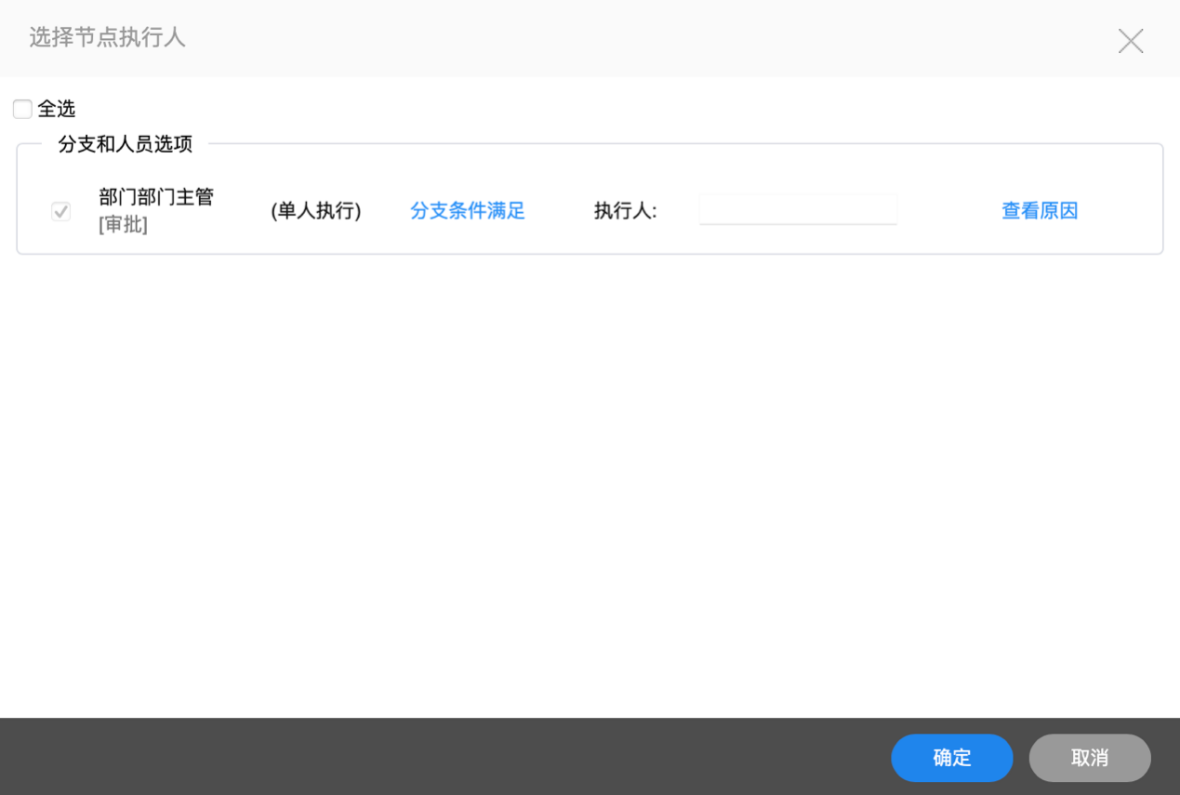
Task: Click 查看原因 to view the reason
Action: click(1040, 211)
